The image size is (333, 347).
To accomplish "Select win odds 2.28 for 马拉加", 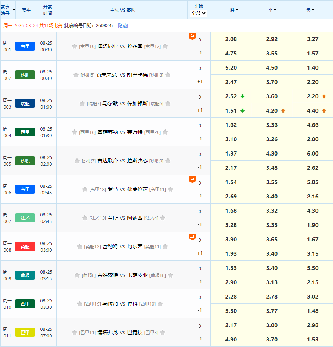I will click(231, 297).
